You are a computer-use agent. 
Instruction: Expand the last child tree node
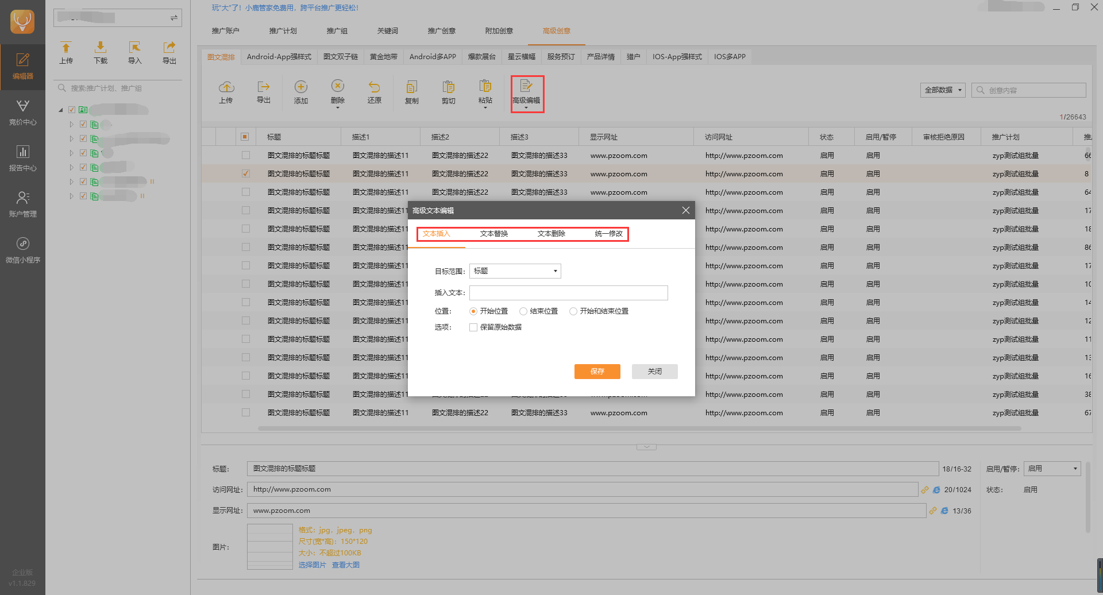click(x=72, y=196)
